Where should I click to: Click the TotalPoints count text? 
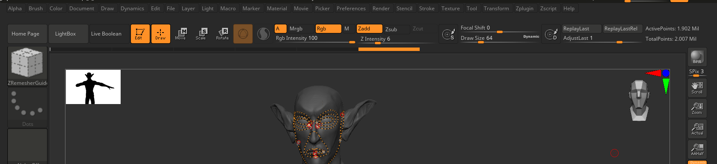(x=671, y=39)
